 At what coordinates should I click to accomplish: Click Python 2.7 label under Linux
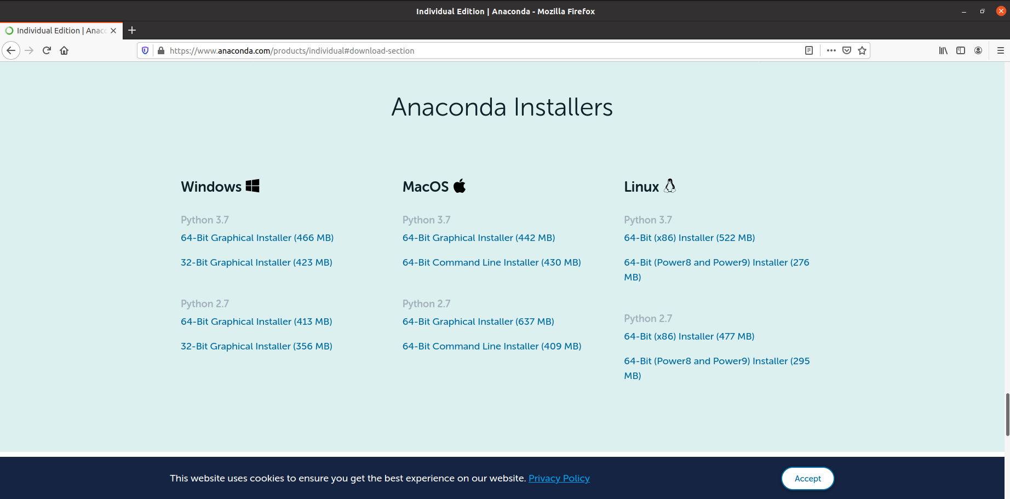pos(648,318)
